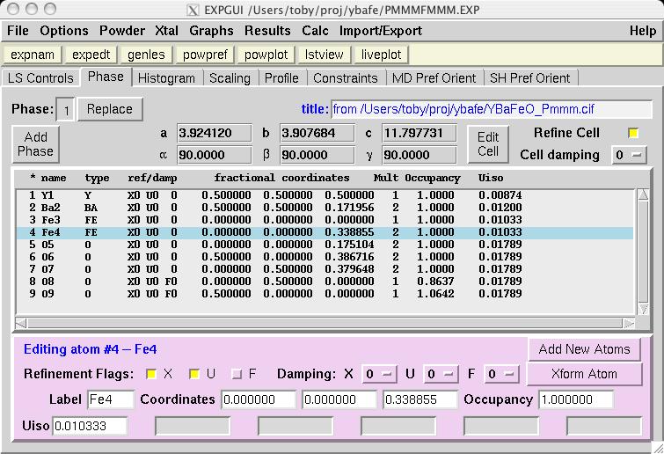The width and height of the screenshot is (664, 454).
Task: Click the horizontal scrollbar left arrow
Action: tap(21, 324)
